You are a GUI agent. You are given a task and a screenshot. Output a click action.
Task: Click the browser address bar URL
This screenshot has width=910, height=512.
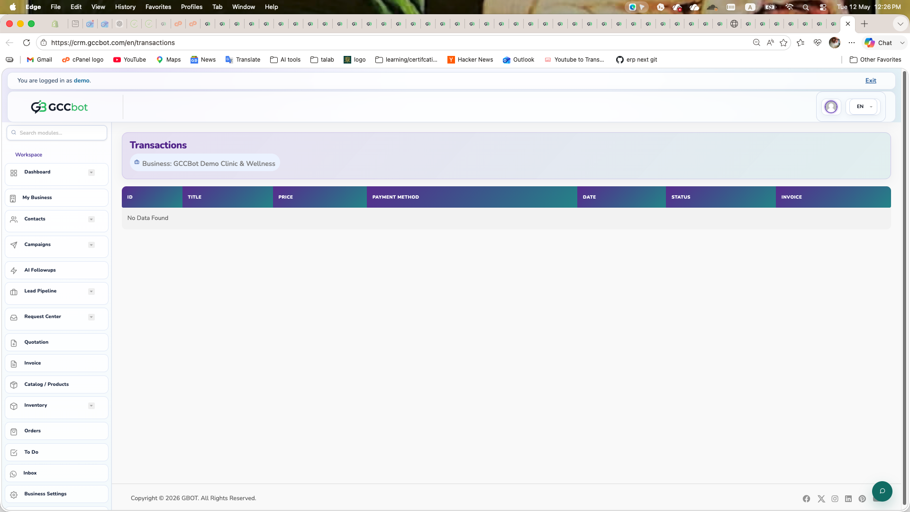113,43
